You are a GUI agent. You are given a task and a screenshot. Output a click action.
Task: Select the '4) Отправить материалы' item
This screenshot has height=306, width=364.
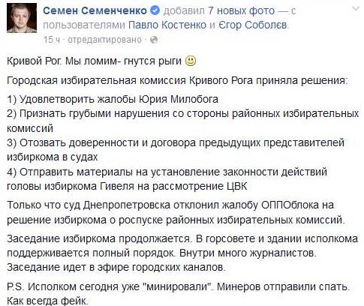(167, 179)
